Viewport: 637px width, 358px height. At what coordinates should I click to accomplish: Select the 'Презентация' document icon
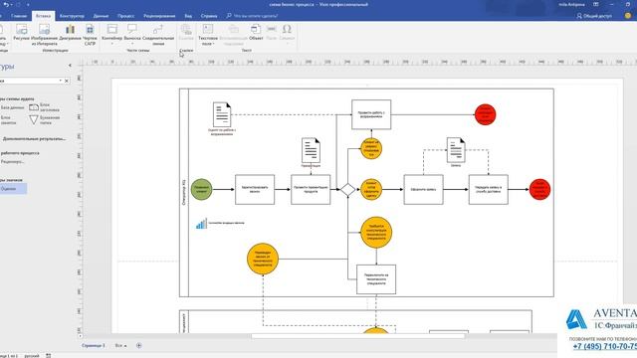tap(311, 150)
